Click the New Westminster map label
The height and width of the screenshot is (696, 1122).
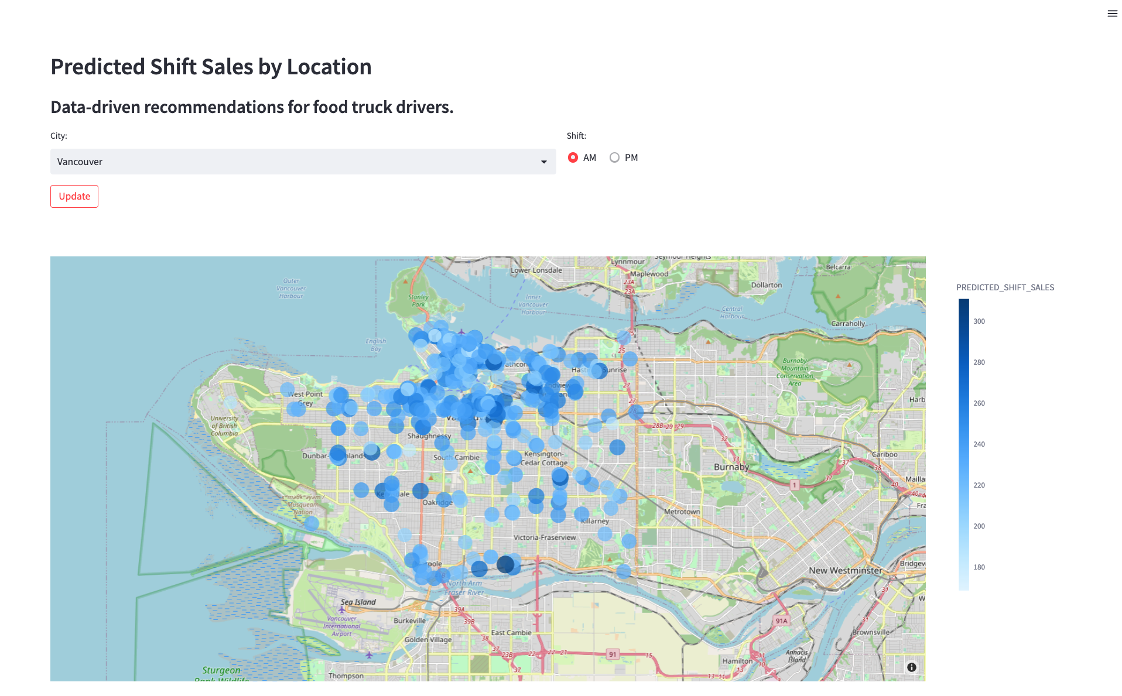845,570
